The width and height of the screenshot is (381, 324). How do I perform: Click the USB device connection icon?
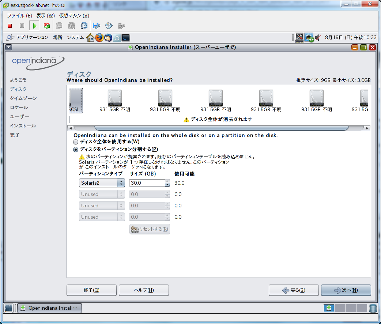click(121, 26)
